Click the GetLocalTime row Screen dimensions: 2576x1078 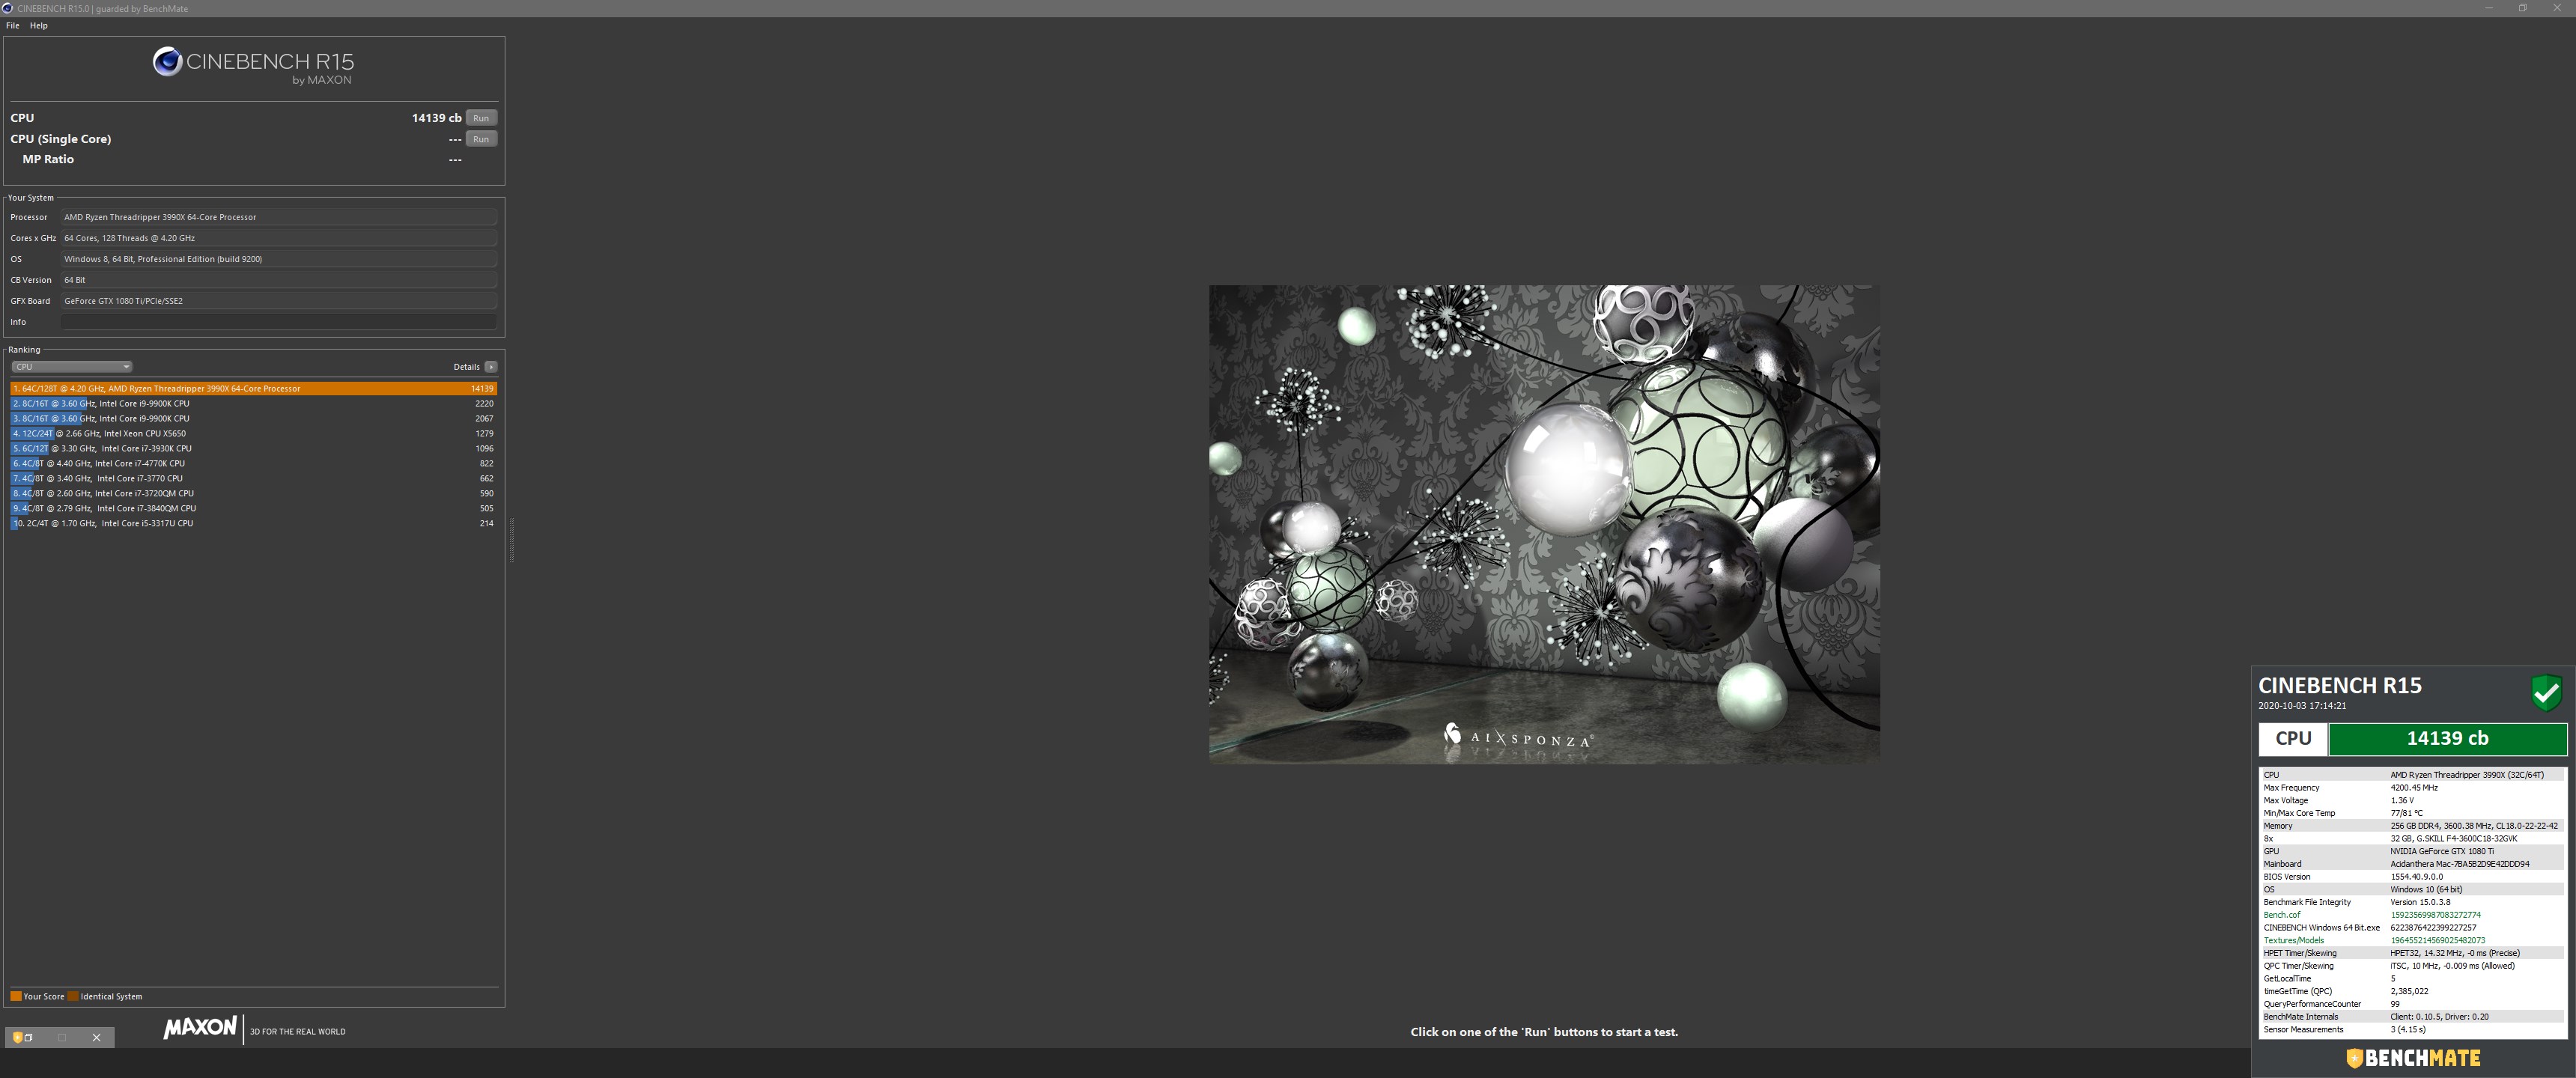[x=2412, y=979]
